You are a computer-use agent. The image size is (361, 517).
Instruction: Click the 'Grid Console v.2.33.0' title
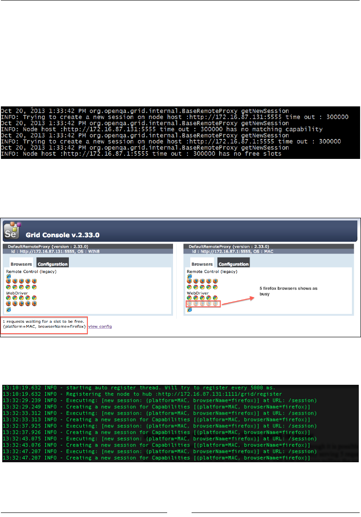pos(63,235)
